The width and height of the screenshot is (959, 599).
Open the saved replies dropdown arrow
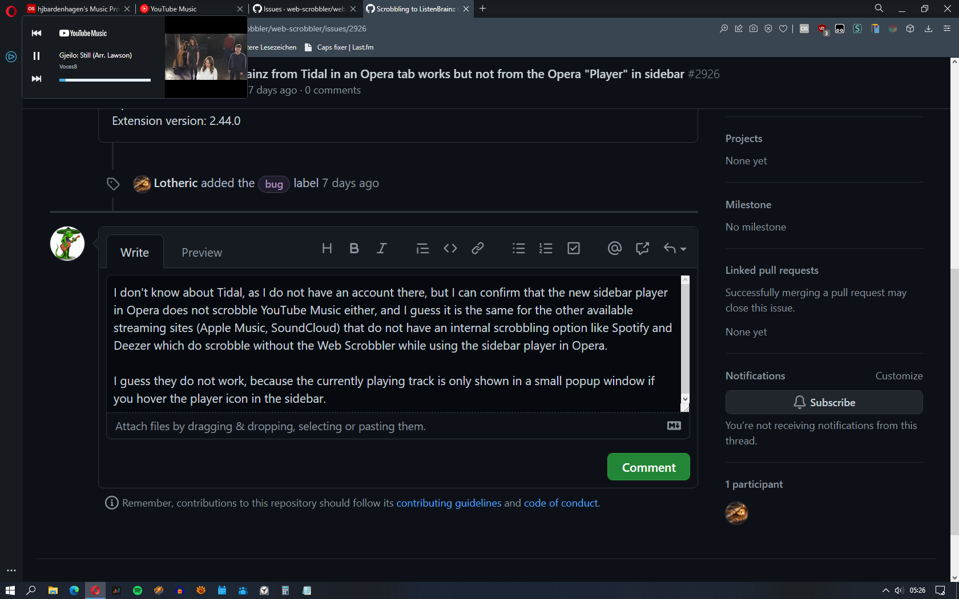click(x=683, y=249)
